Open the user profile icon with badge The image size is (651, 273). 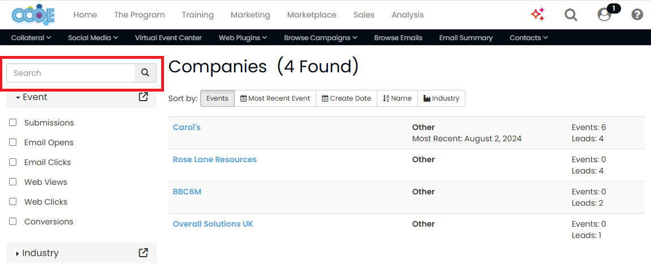604,15
